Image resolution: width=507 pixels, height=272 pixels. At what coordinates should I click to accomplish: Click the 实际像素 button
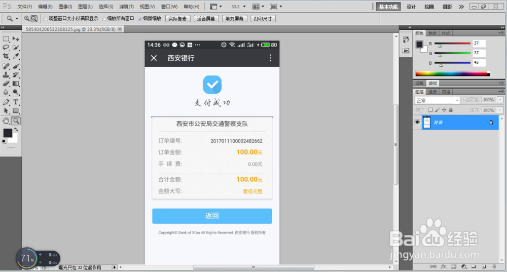(x=177, y=19)
